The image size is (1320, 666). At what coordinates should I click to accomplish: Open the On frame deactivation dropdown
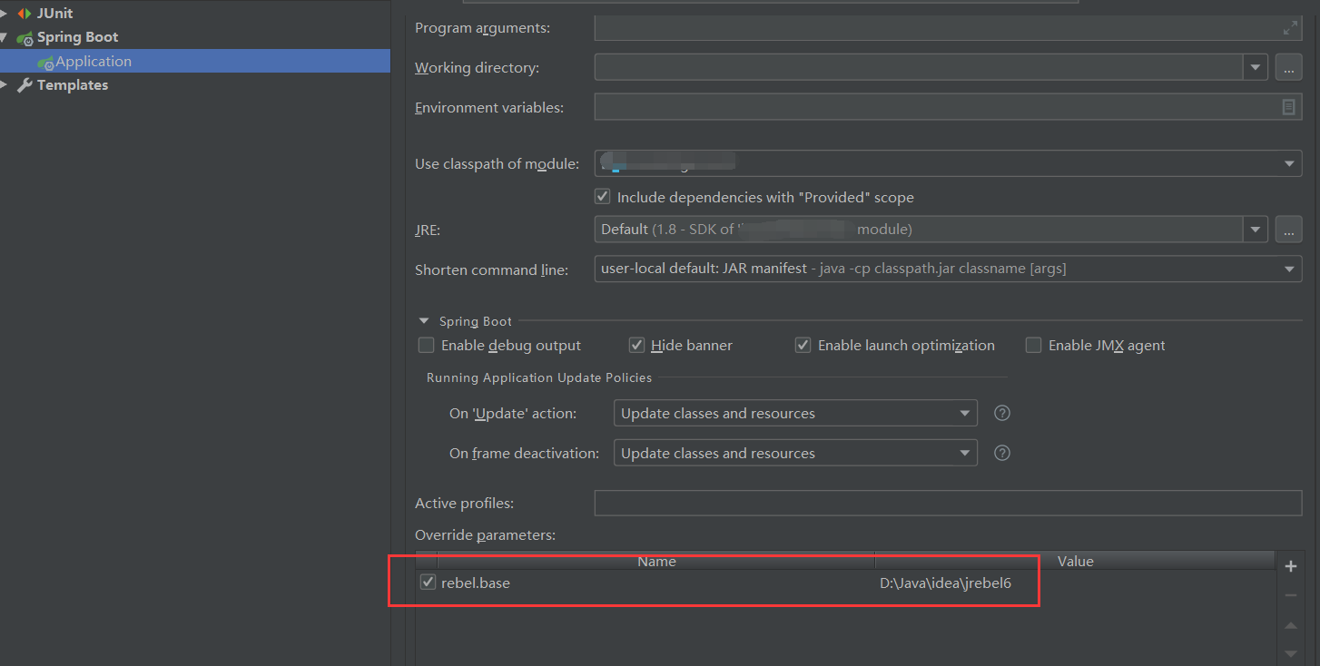click(795, 453)
